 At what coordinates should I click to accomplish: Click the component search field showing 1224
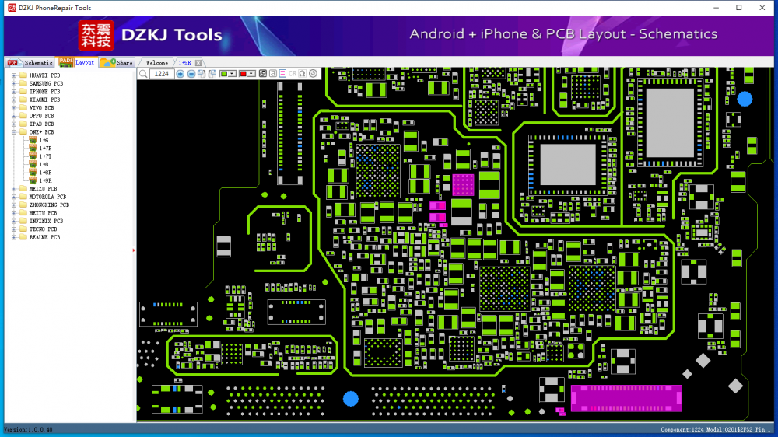[162, 74]
